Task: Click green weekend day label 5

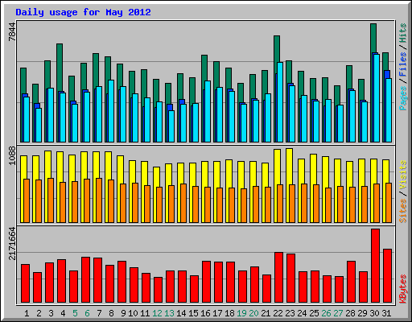Action: pyautogui.click(x=75, y=313)
